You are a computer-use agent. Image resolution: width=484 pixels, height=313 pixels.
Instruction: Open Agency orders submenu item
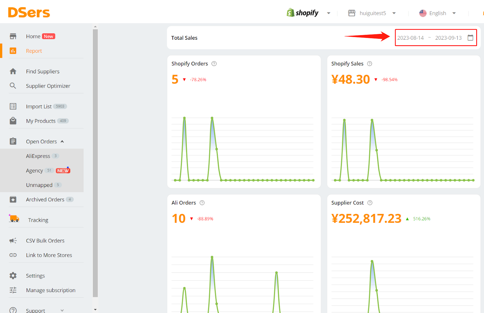[x=34, y=171]
